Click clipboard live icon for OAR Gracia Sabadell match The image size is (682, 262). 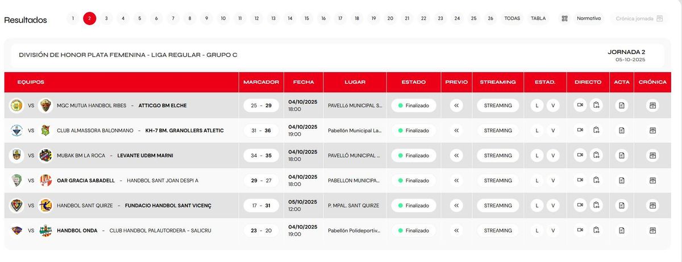pyautogui.click(x=596, y=180)
